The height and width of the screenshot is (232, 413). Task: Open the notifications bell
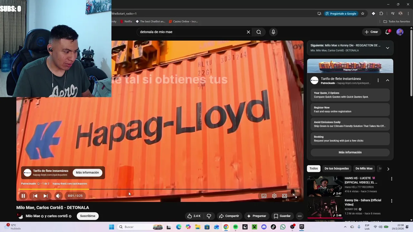388,32
